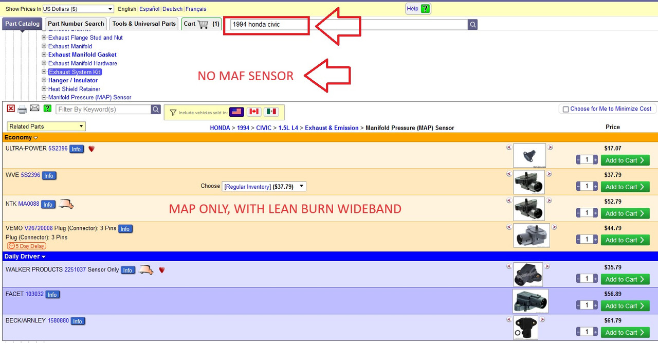Expand the Hanger / Insulator tree node

pyautogui.click(x=44, y=80)
